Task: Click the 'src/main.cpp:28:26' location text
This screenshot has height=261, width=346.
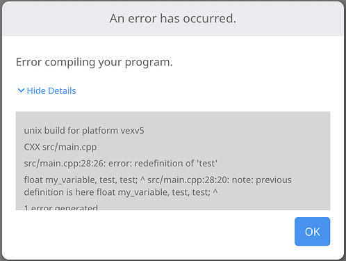Action: click(x=65, y=164)
